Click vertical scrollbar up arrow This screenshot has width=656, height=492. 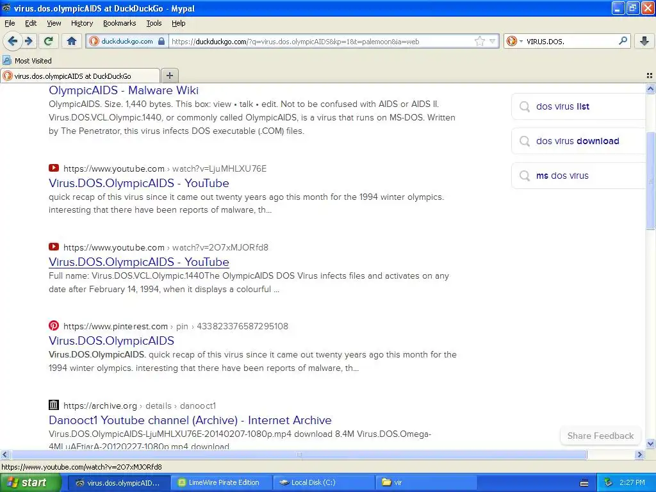pyautogui.click(x=650, y=88)
